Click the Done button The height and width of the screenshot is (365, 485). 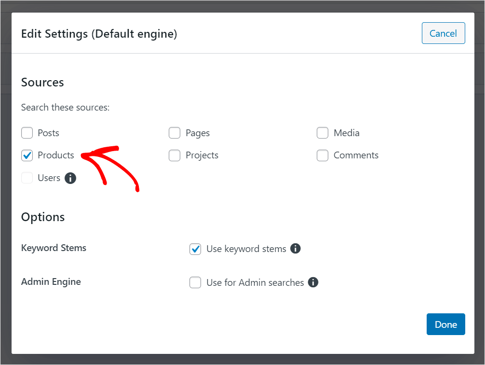(446, 324)
